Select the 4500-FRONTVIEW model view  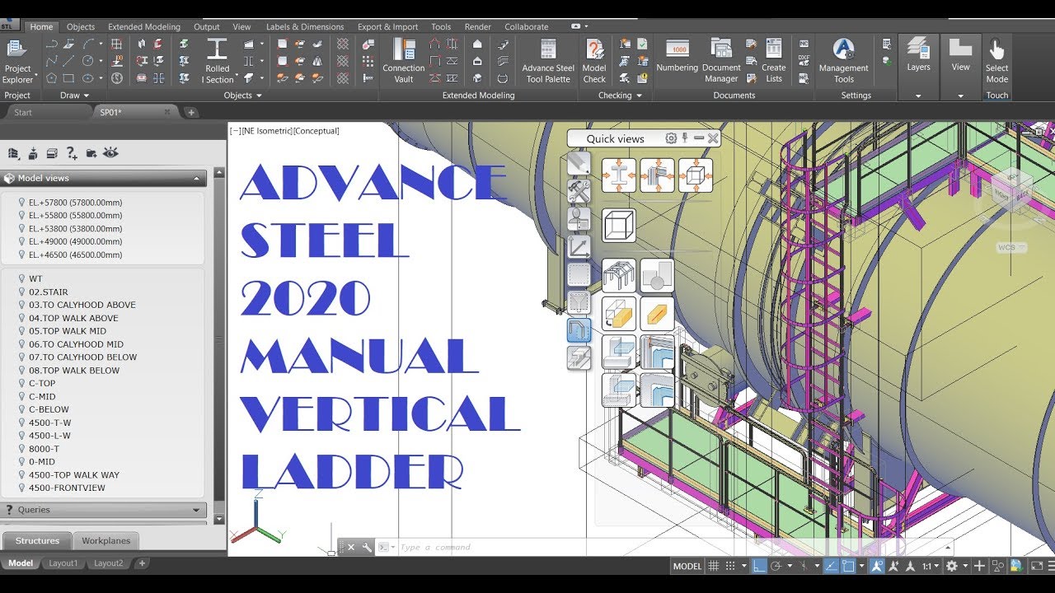[x=67, y=488]
